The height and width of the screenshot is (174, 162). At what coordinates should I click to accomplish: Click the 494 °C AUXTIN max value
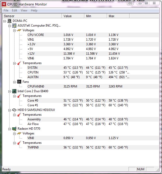(x=119, y=77)
